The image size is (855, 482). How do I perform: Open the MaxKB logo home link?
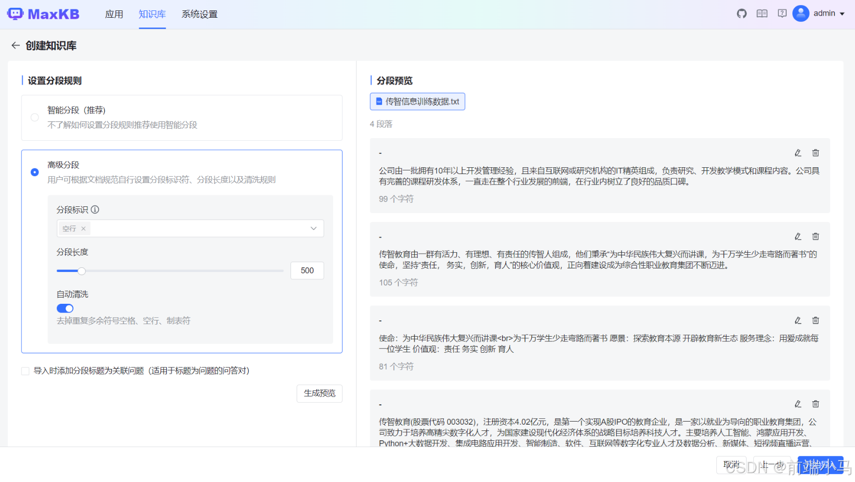coord(43,14)
